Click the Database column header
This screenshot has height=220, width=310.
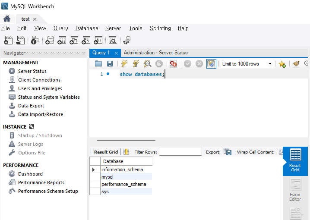coord(127,161)
